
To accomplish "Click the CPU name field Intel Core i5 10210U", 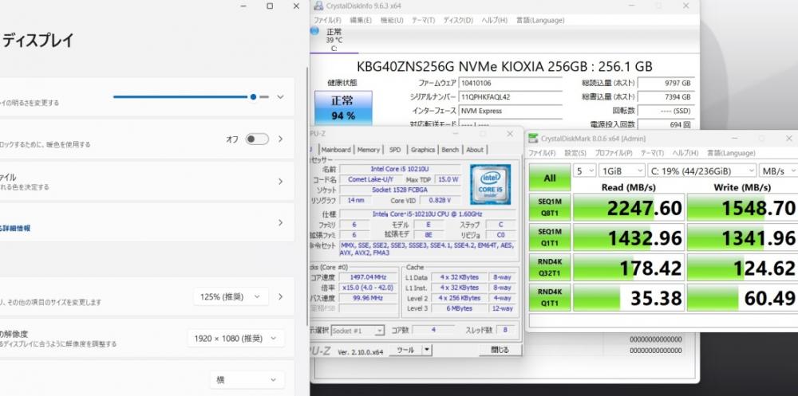I will pyautogui.click(x=401, y=169).
